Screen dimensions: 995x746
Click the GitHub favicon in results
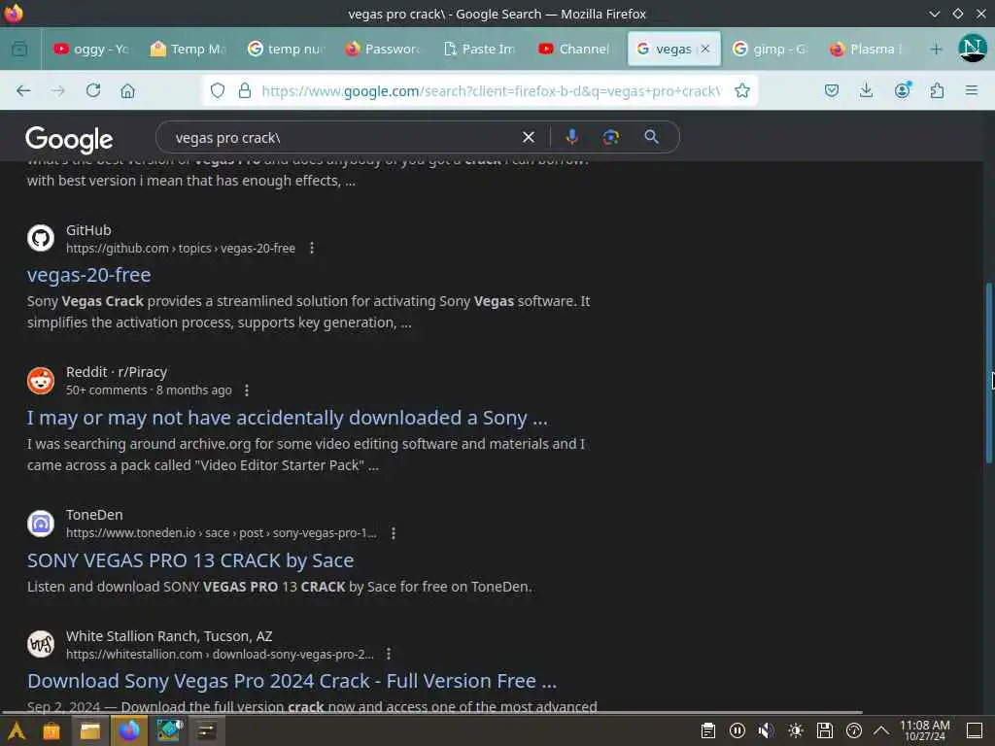[x=41, y=239]
